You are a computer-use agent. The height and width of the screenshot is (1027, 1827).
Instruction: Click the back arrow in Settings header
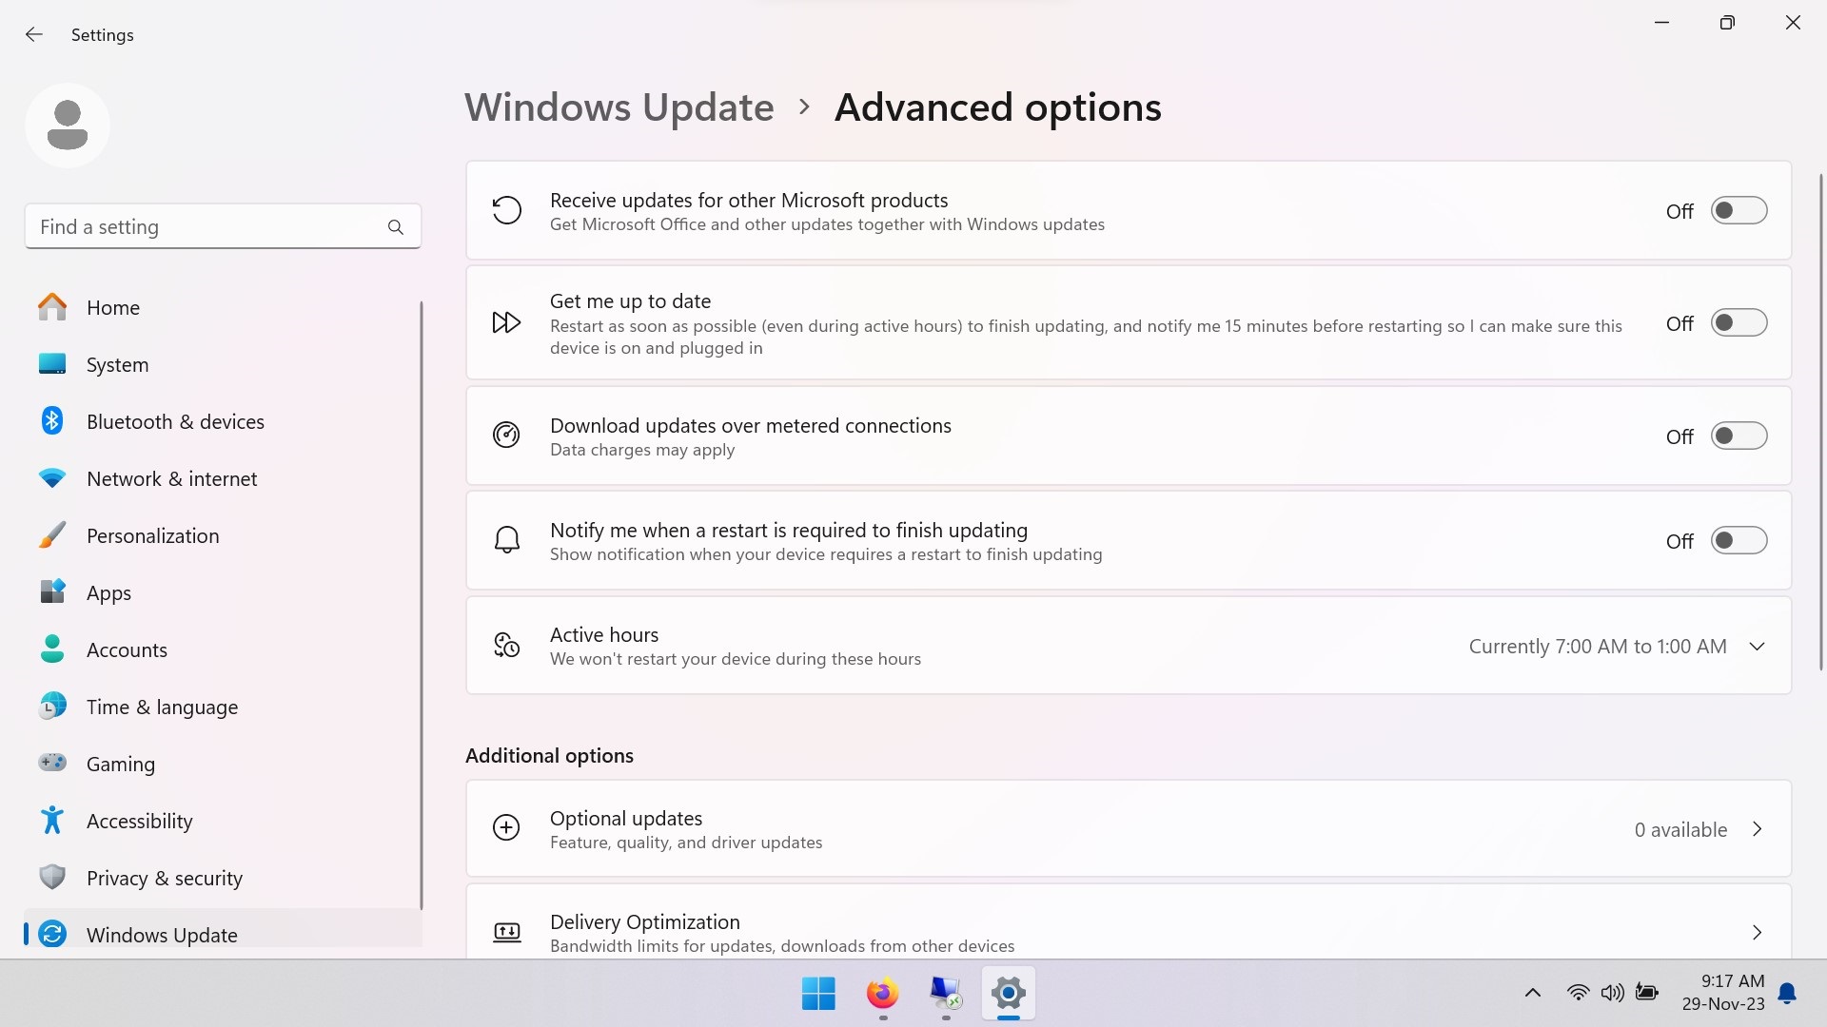(34, 34)
